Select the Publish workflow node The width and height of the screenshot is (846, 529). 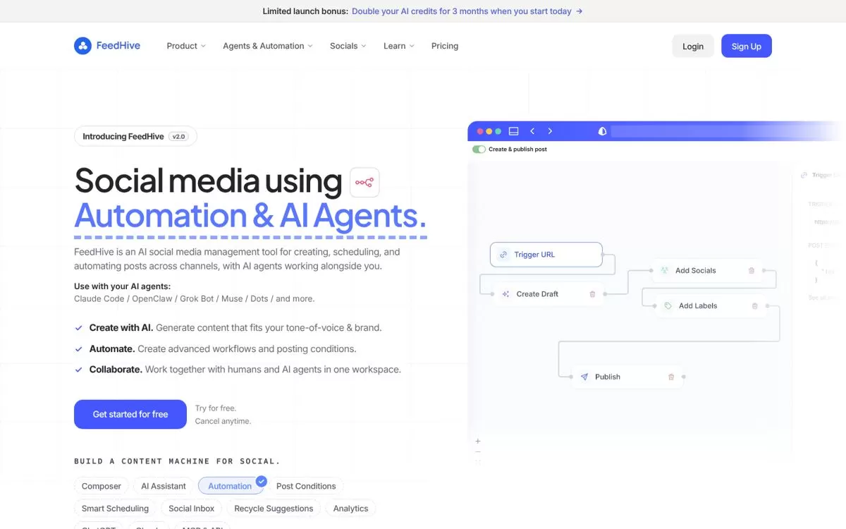(x=627, y=377)
